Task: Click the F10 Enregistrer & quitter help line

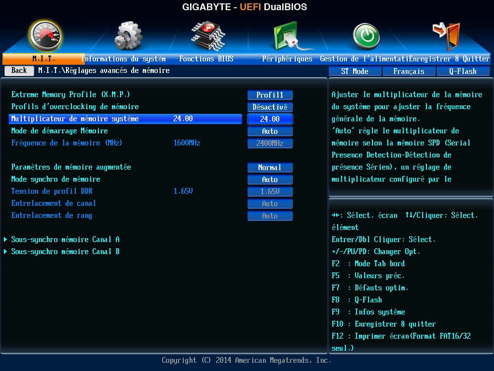Action: coord(384,324)
